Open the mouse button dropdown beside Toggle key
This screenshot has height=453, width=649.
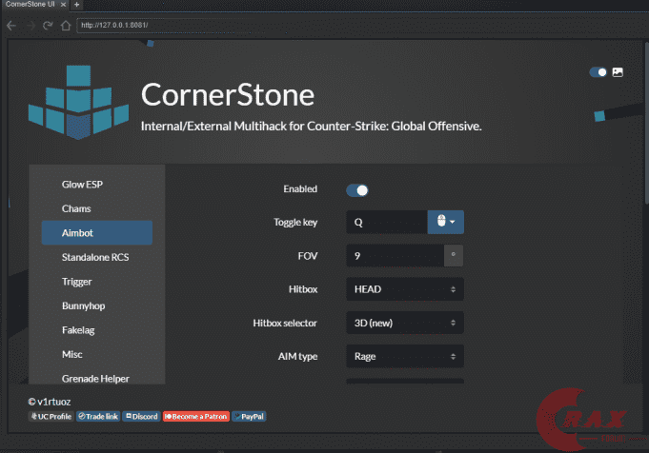pyautogui.click(x=446, y=223)
